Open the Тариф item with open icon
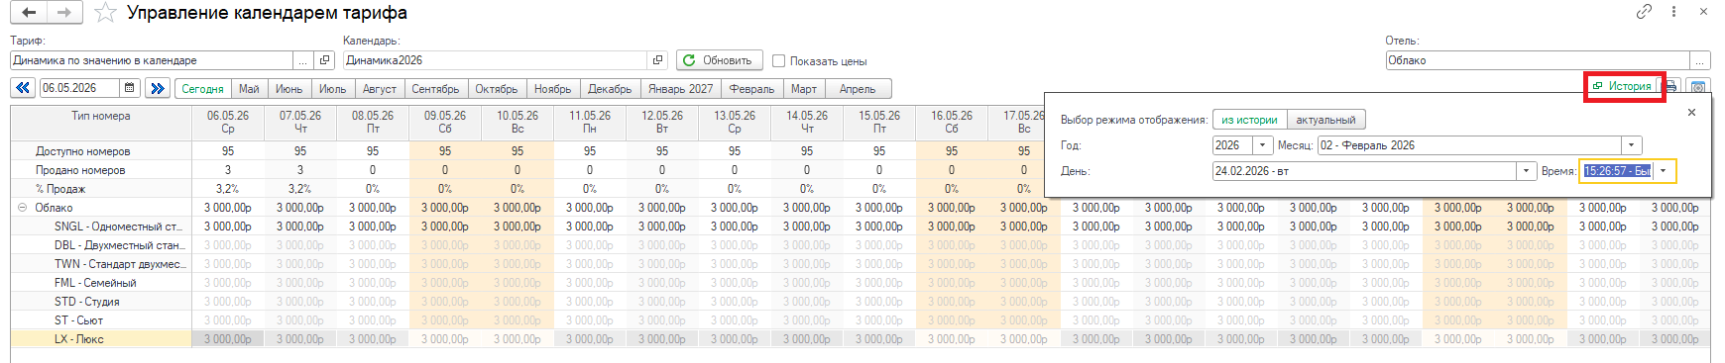The width and height of the screenshot is (1725, 363). [x=324, y=60]
